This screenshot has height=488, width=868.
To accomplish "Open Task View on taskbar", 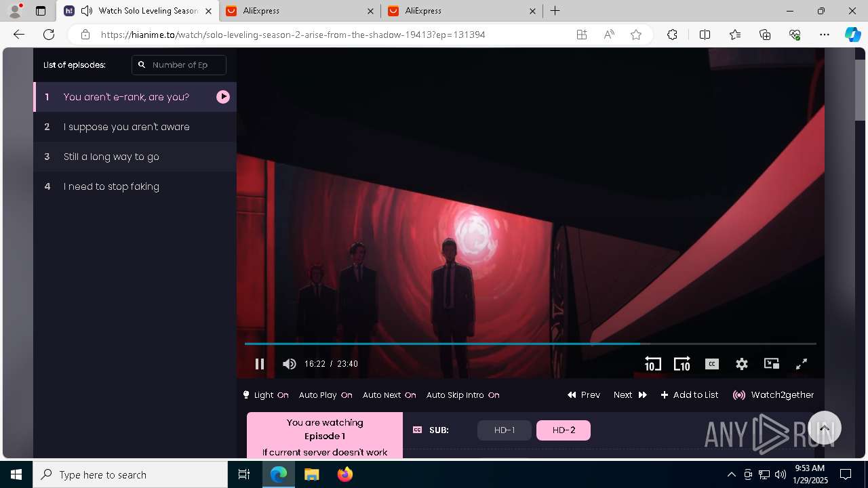I will pyautogui.click(x=244, y=474).
